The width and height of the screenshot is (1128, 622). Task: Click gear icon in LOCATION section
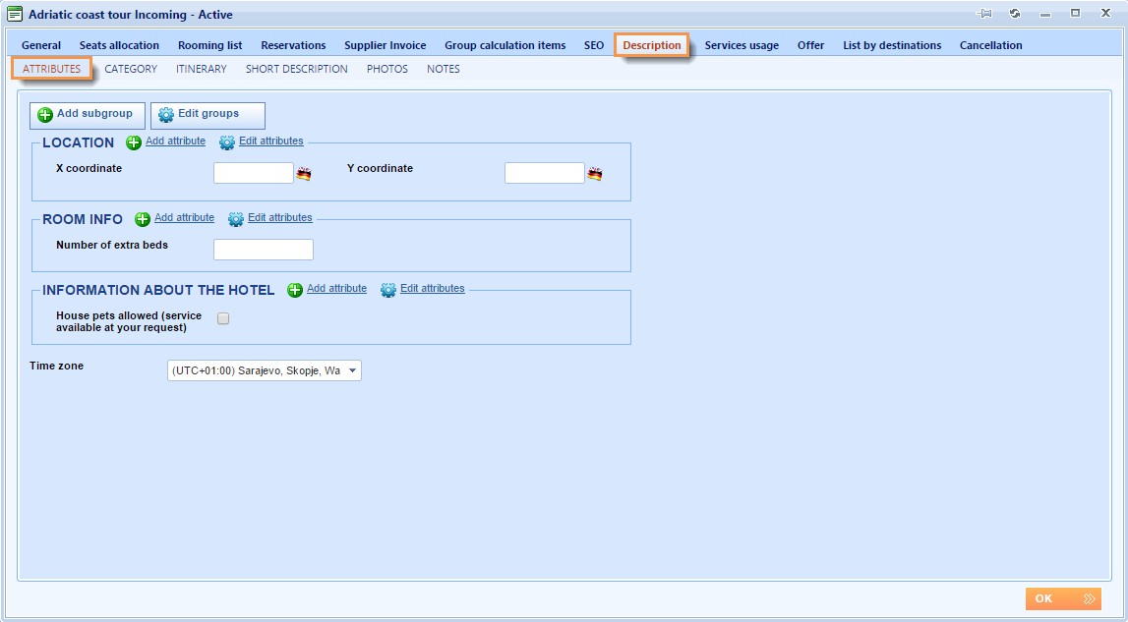227,142
